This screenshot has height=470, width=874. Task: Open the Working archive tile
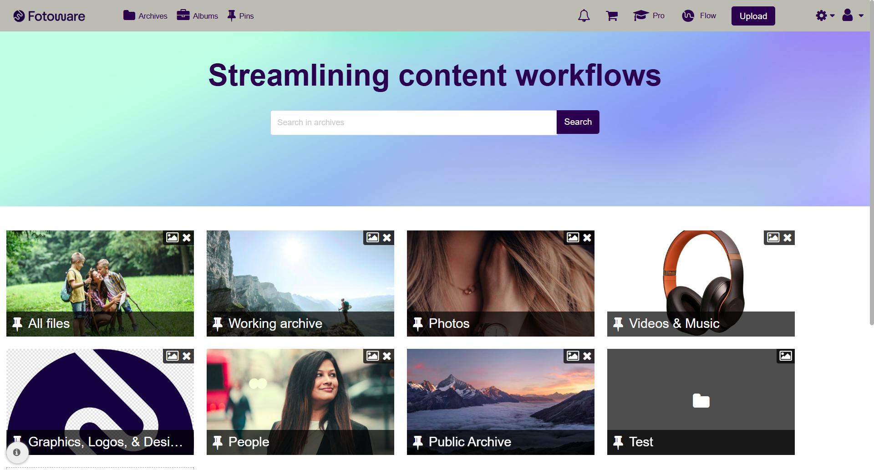click(300, 283)
